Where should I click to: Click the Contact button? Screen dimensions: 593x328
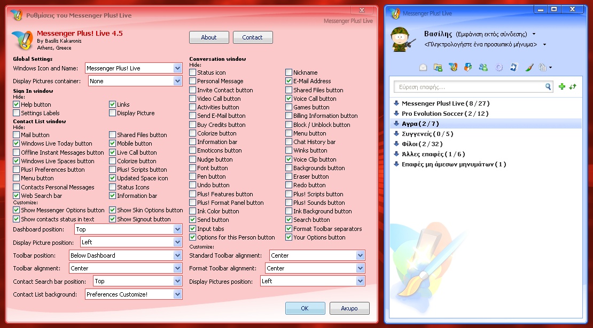(x=252, y=37)
